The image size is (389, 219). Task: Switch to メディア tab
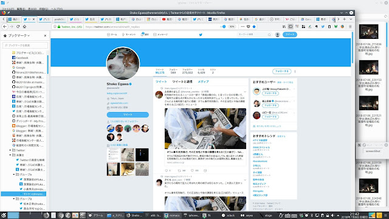[203, 82]
